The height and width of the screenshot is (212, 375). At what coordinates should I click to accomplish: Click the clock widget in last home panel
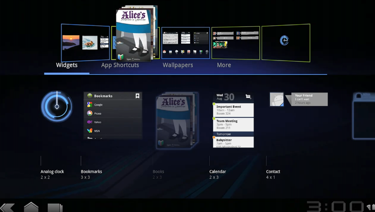(284, 40)
